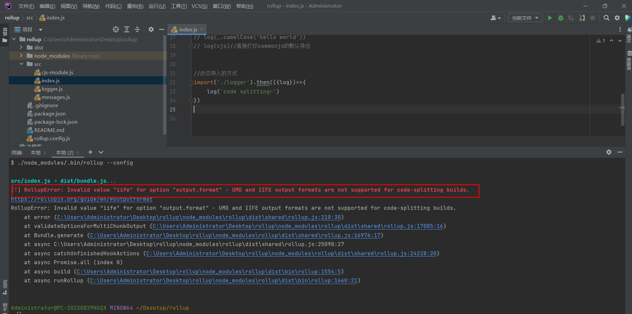Open the rollup.js:210:30 stack trace link
The image size is (632, 314).
tap(199, 217)
